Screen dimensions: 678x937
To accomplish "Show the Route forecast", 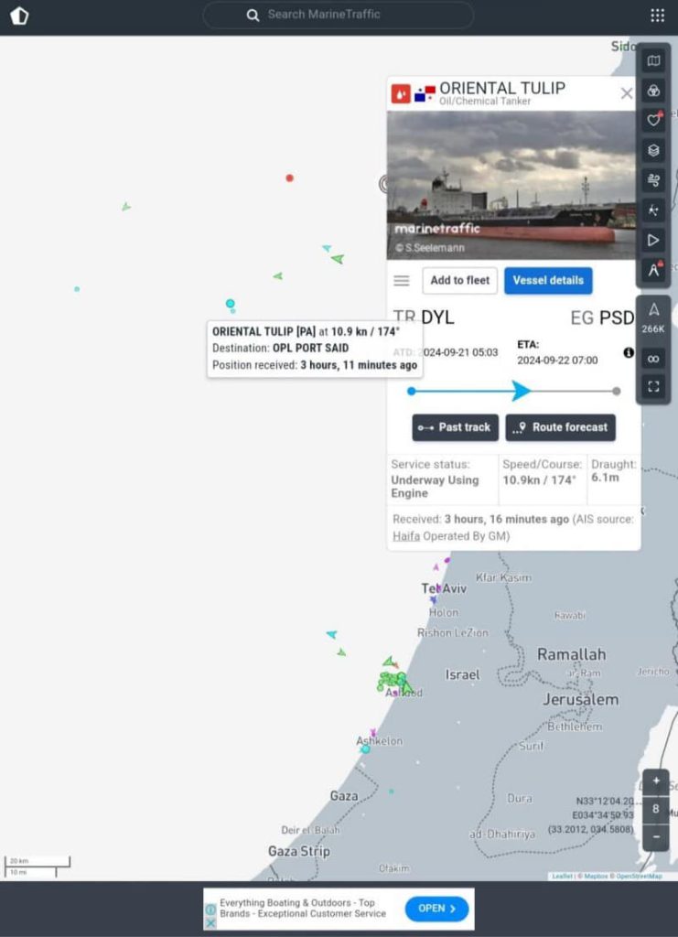I will [x=560, y=427].
